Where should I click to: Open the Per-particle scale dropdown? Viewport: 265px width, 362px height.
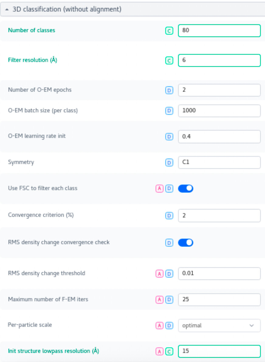coord(219,326)
